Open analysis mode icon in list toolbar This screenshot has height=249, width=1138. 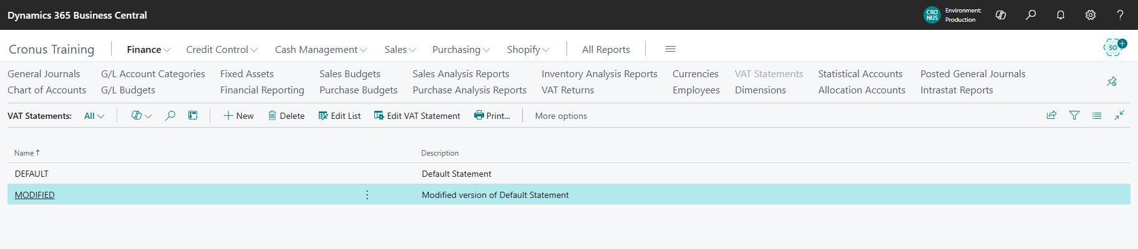(x=193, y=116)
